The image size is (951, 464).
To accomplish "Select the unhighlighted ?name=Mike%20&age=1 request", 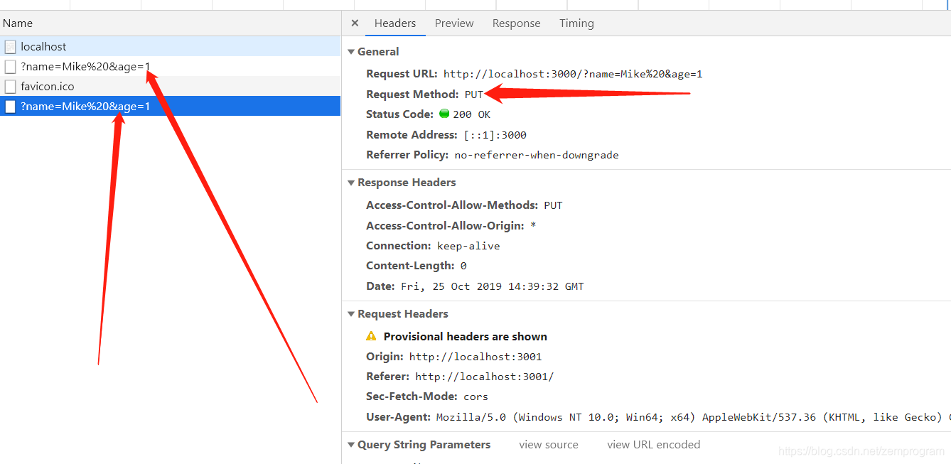I will (x=171, y=67).
